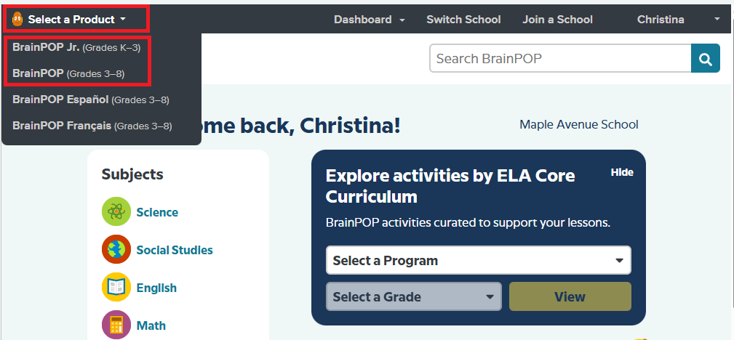
Task: Click the Search BrainPOP input field
Action: point(560,59)
